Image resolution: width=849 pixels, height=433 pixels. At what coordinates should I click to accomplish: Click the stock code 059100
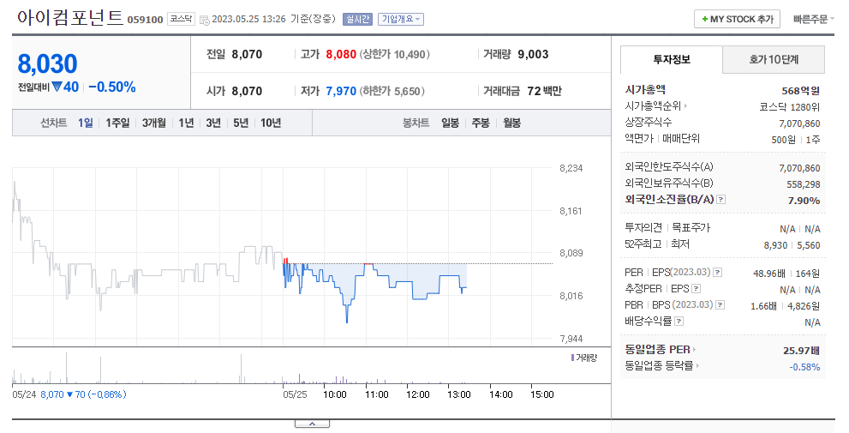pos(145,20)
